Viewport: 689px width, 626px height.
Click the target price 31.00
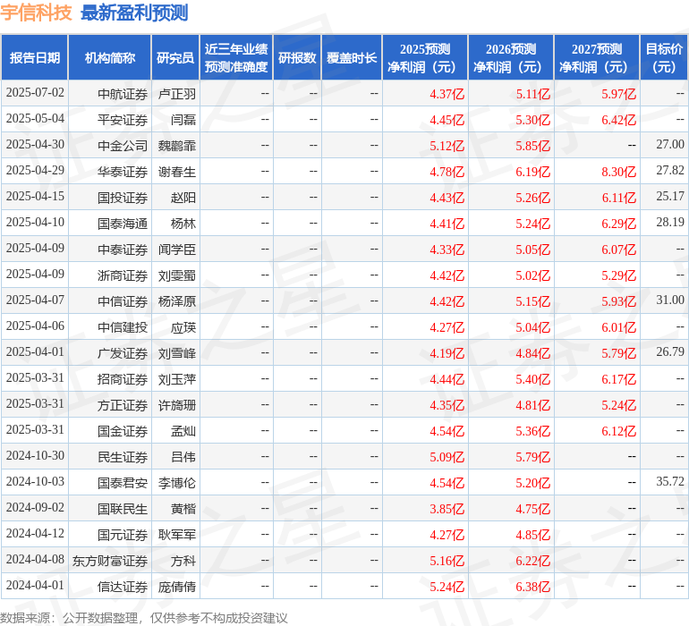click(670, 300)
